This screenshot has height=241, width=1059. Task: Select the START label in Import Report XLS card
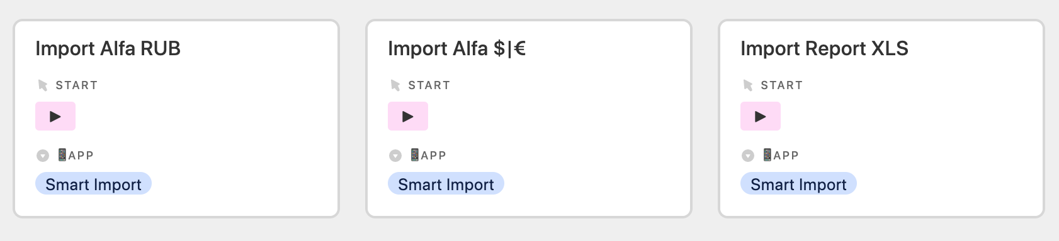(782, 85)
